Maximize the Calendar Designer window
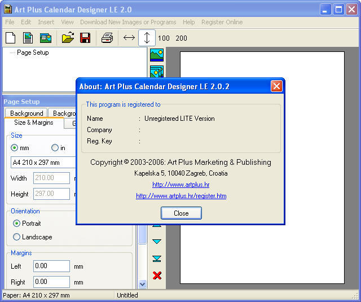 tap(338, 10)
